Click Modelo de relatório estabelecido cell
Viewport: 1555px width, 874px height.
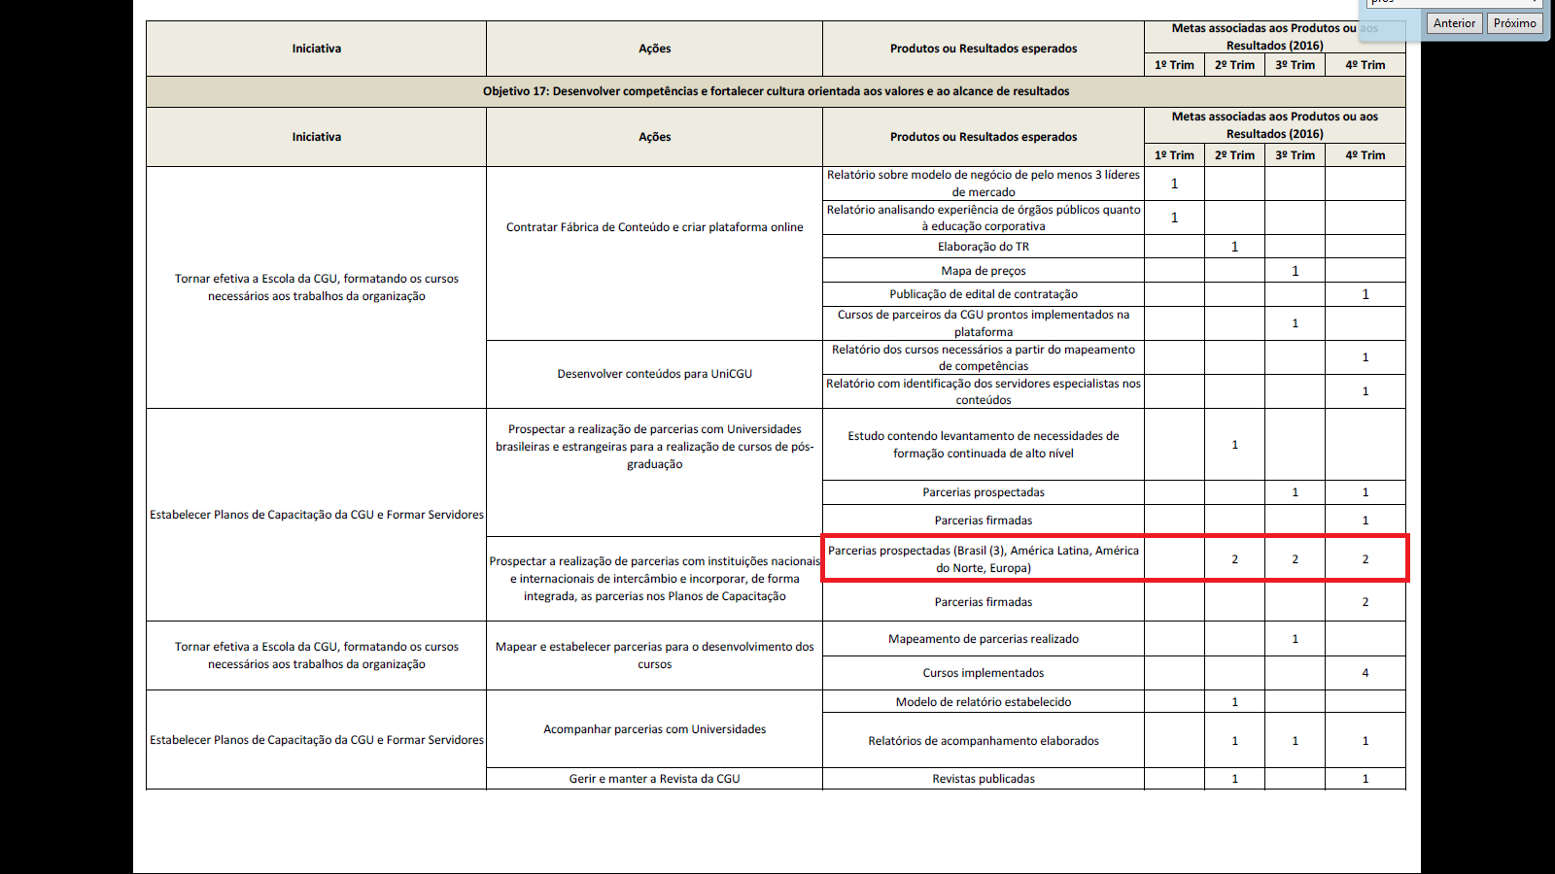click(983, 702)
